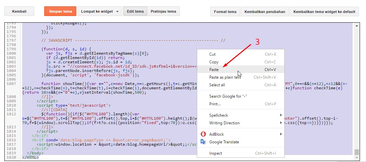Screen dimensions: 366x162
Task: Save theme with Simpan tema button
Action: point(60,11)
